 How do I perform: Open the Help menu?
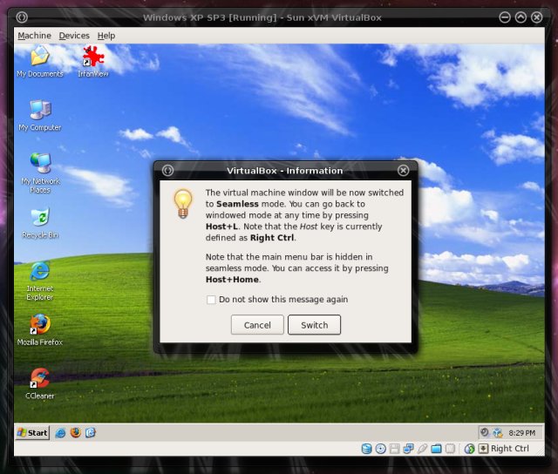[x=105, y=36]
